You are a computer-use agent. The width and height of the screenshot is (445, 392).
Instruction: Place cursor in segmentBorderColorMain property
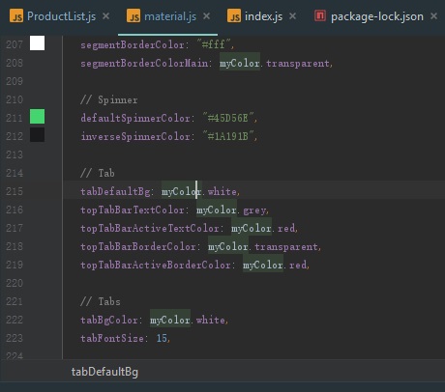(144, 63)
